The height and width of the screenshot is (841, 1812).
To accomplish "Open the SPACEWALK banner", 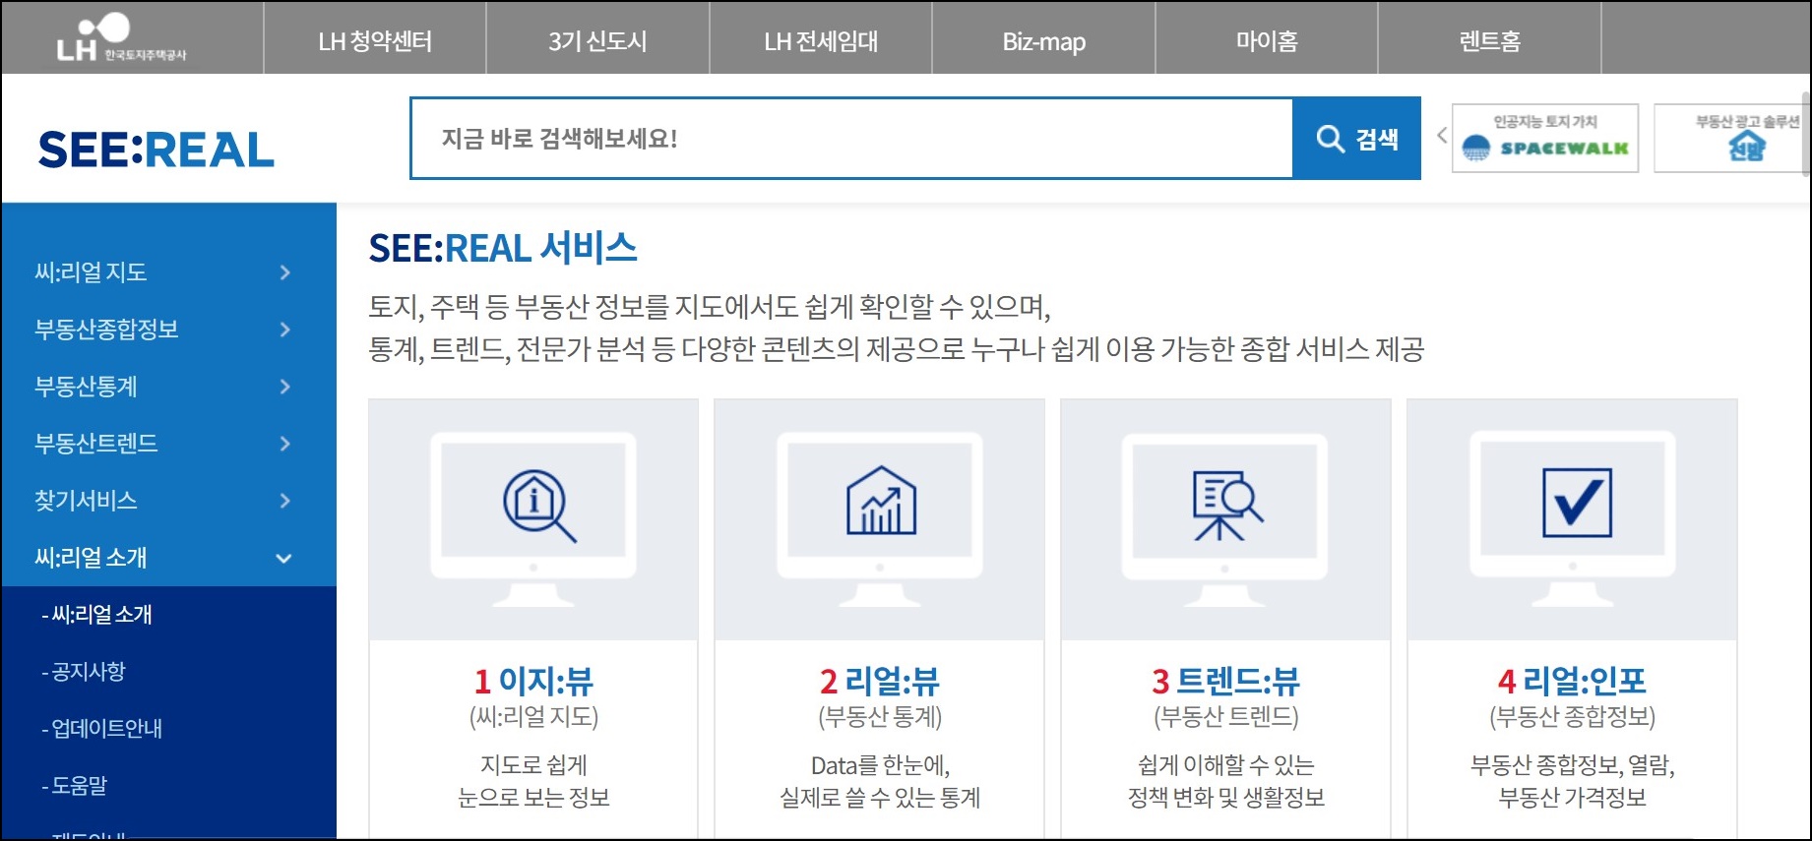I will 1545,139.
